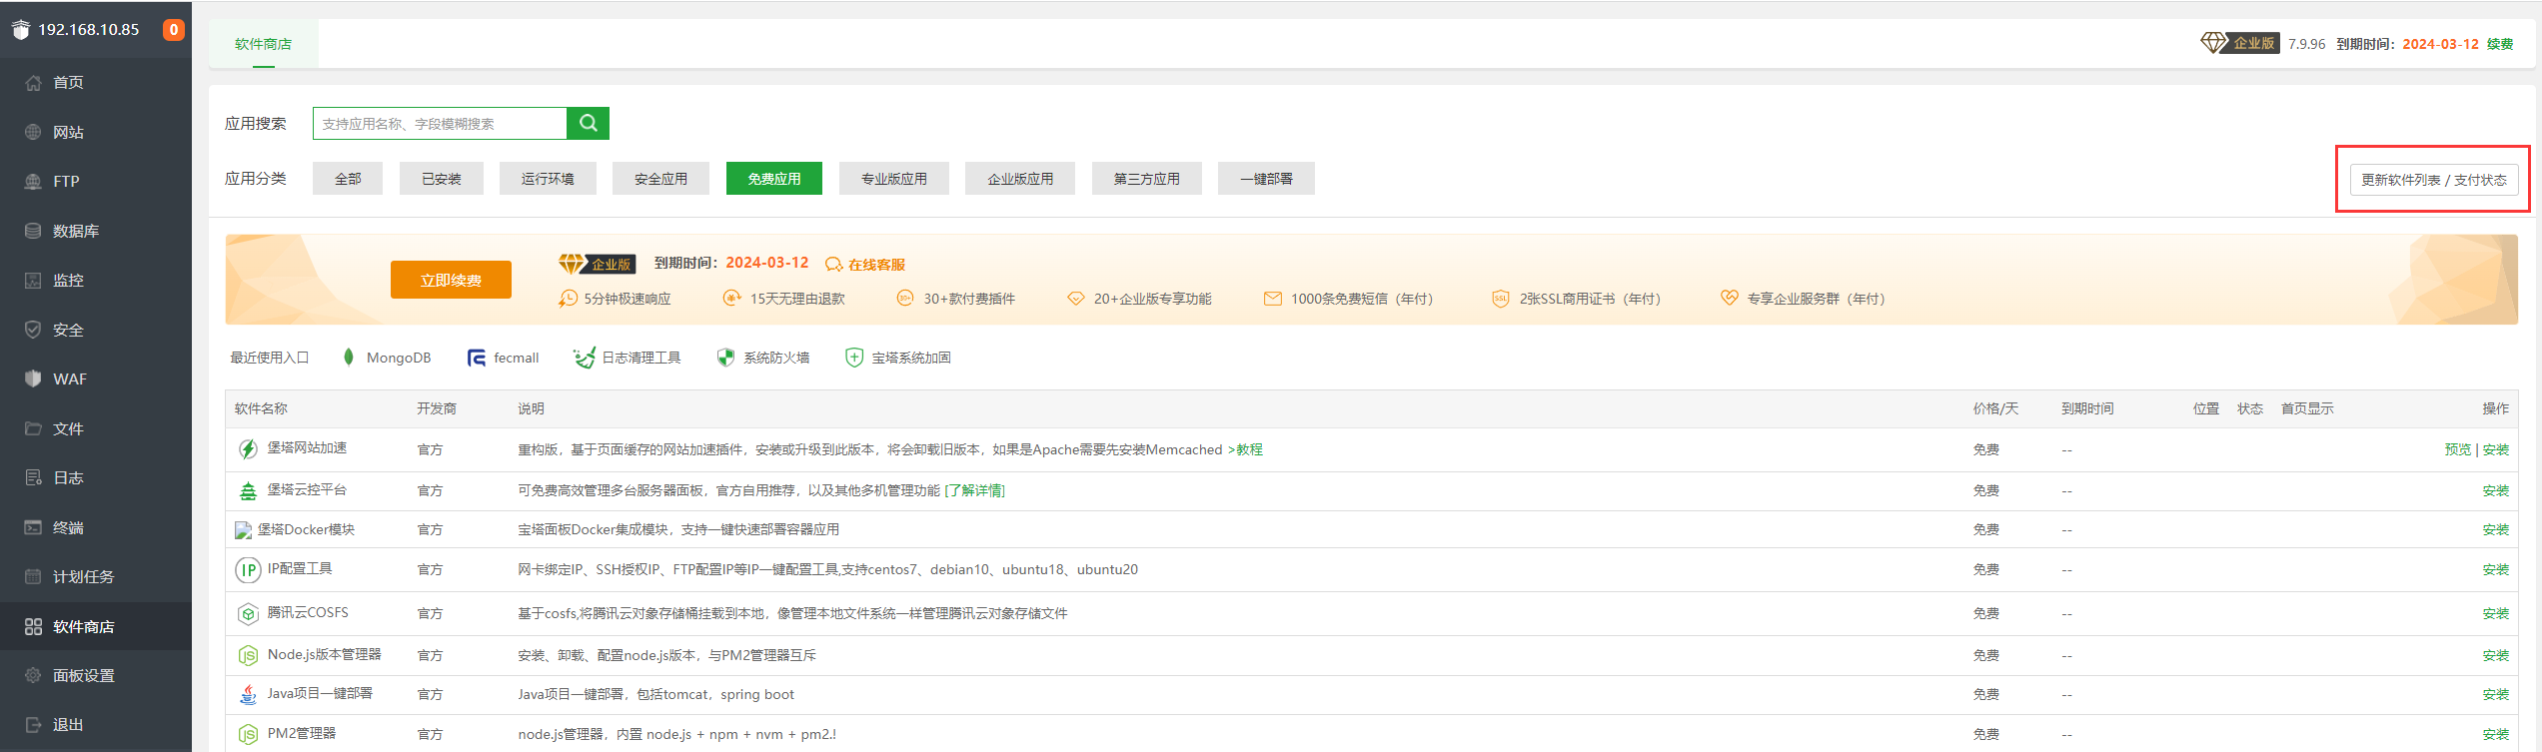The image size is (2542, 752).
Task: Select the 免费应用 category
Action: coord(774,179)
